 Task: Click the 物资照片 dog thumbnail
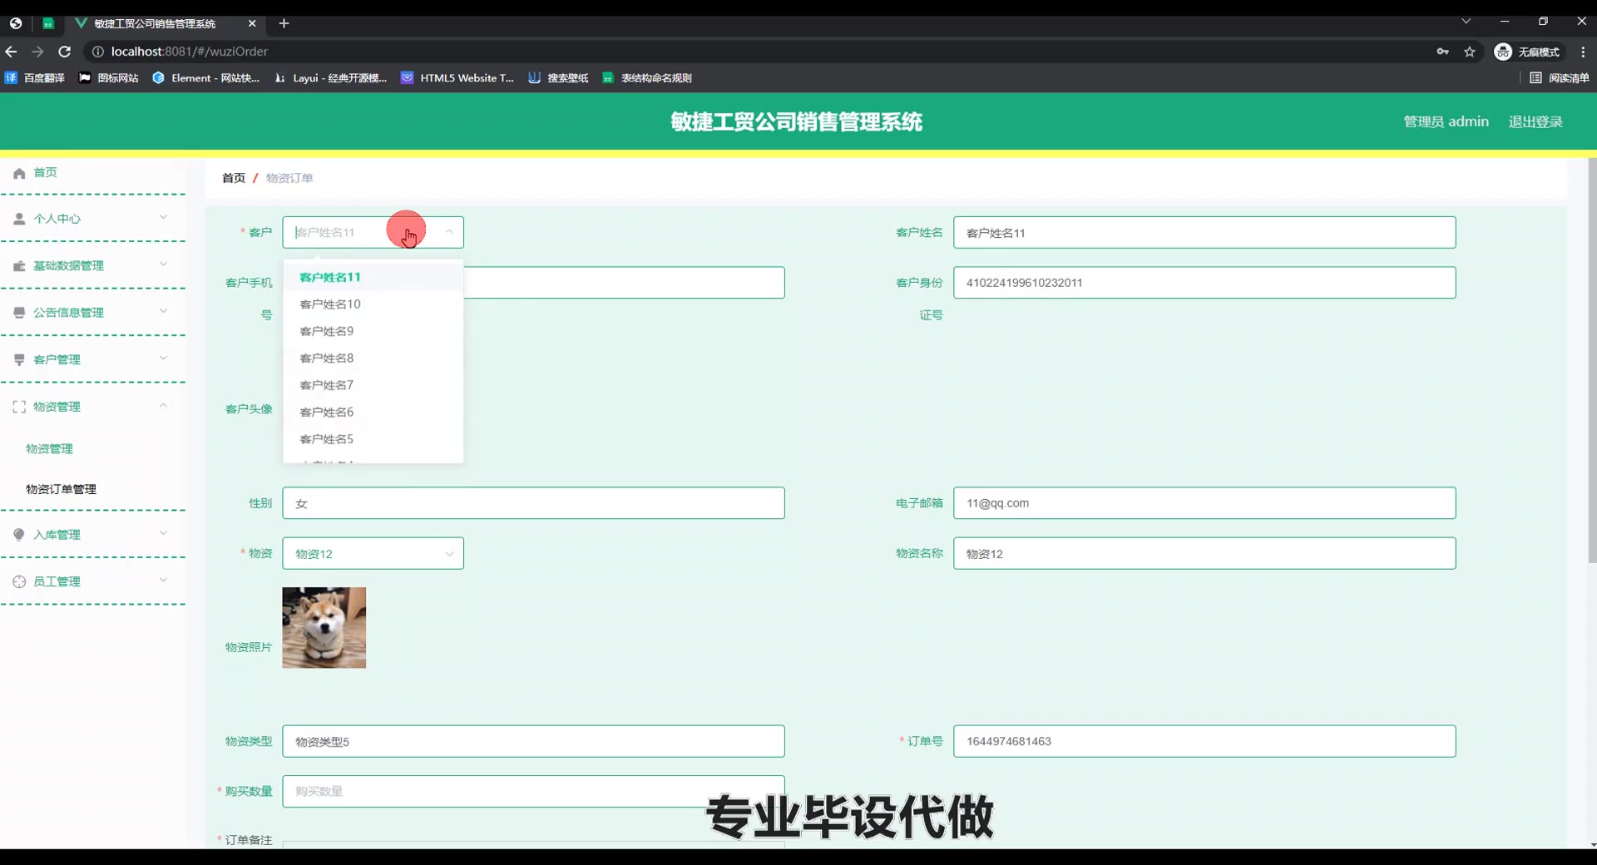[x=324, y=628]
